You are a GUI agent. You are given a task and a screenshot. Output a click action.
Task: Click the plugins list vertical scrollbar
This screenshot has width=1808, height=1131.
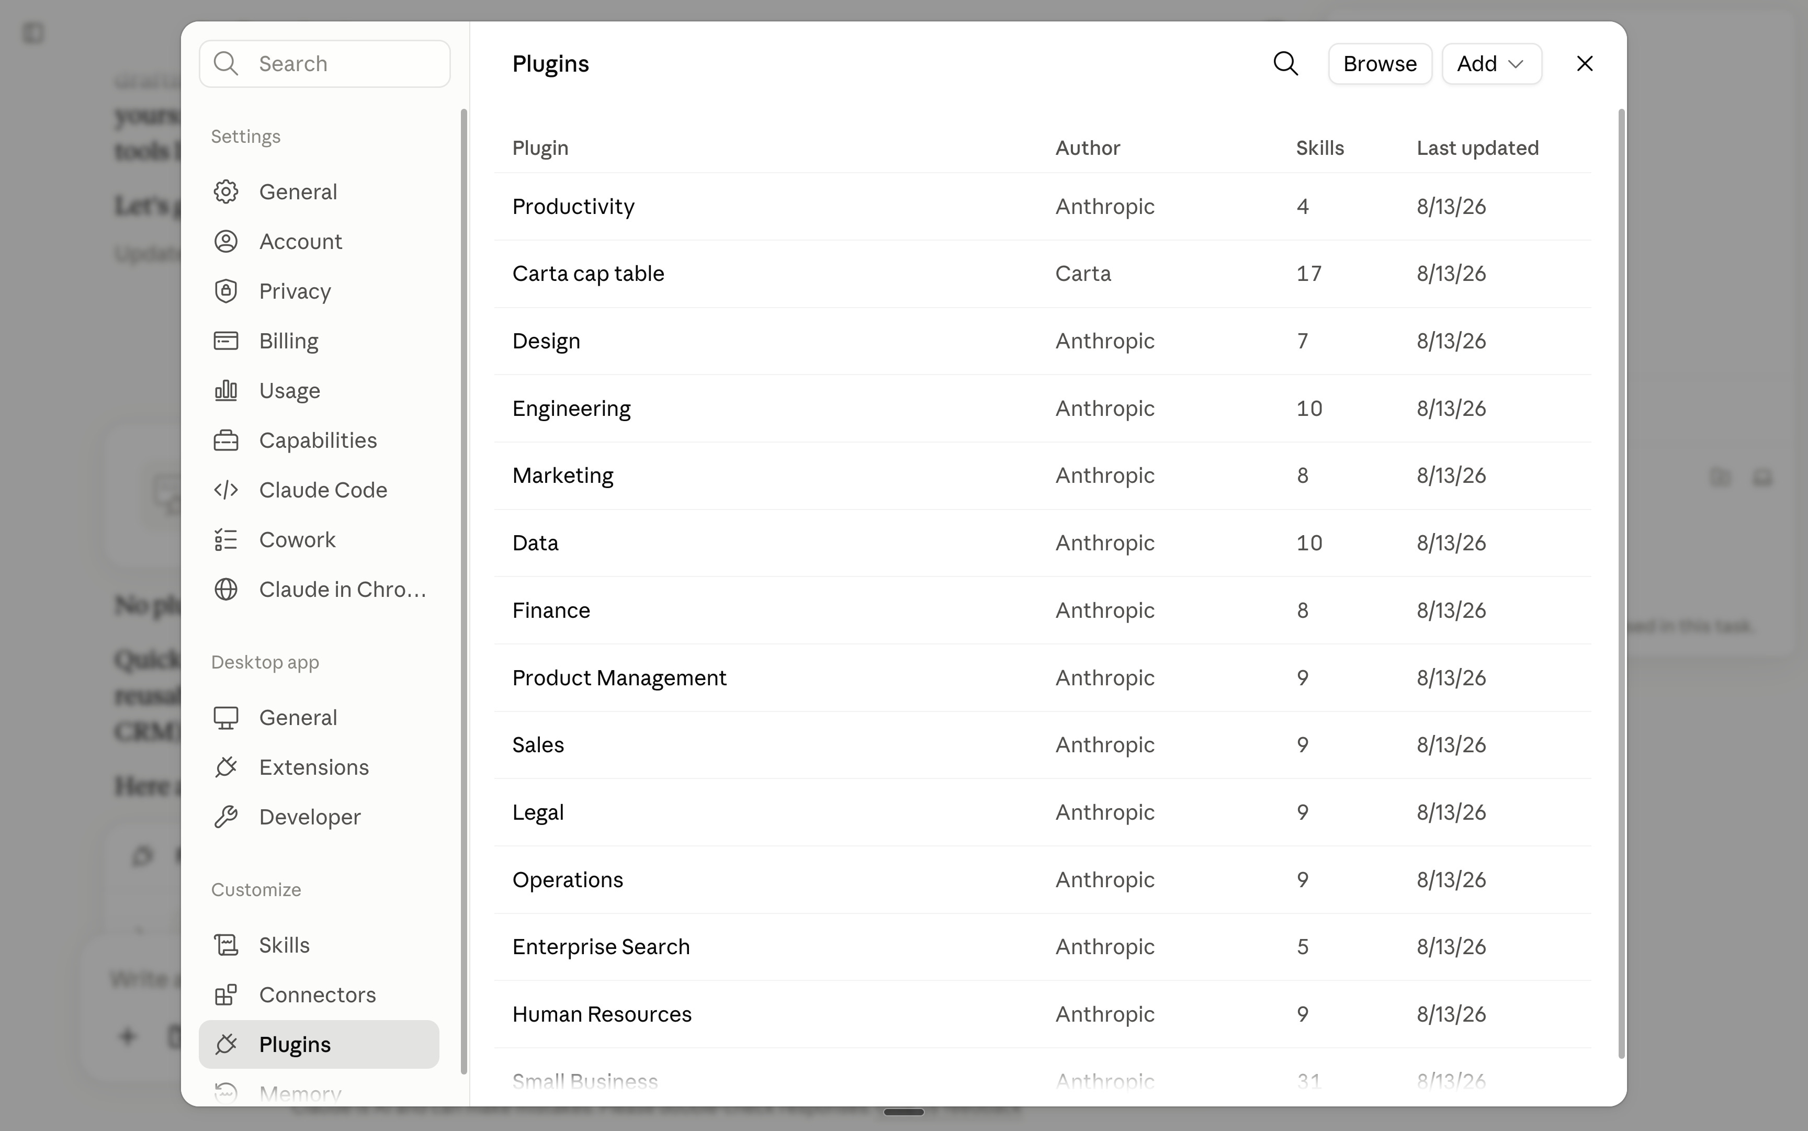(1621, 583)
